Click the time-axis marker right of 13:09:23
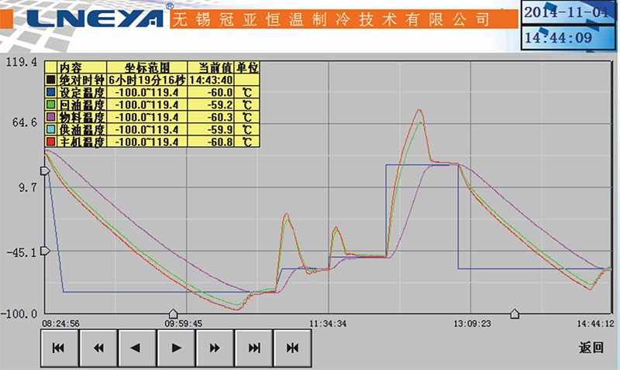Image resolution: width=620 pixels, height=370 pixels. (x=514, y=313)
